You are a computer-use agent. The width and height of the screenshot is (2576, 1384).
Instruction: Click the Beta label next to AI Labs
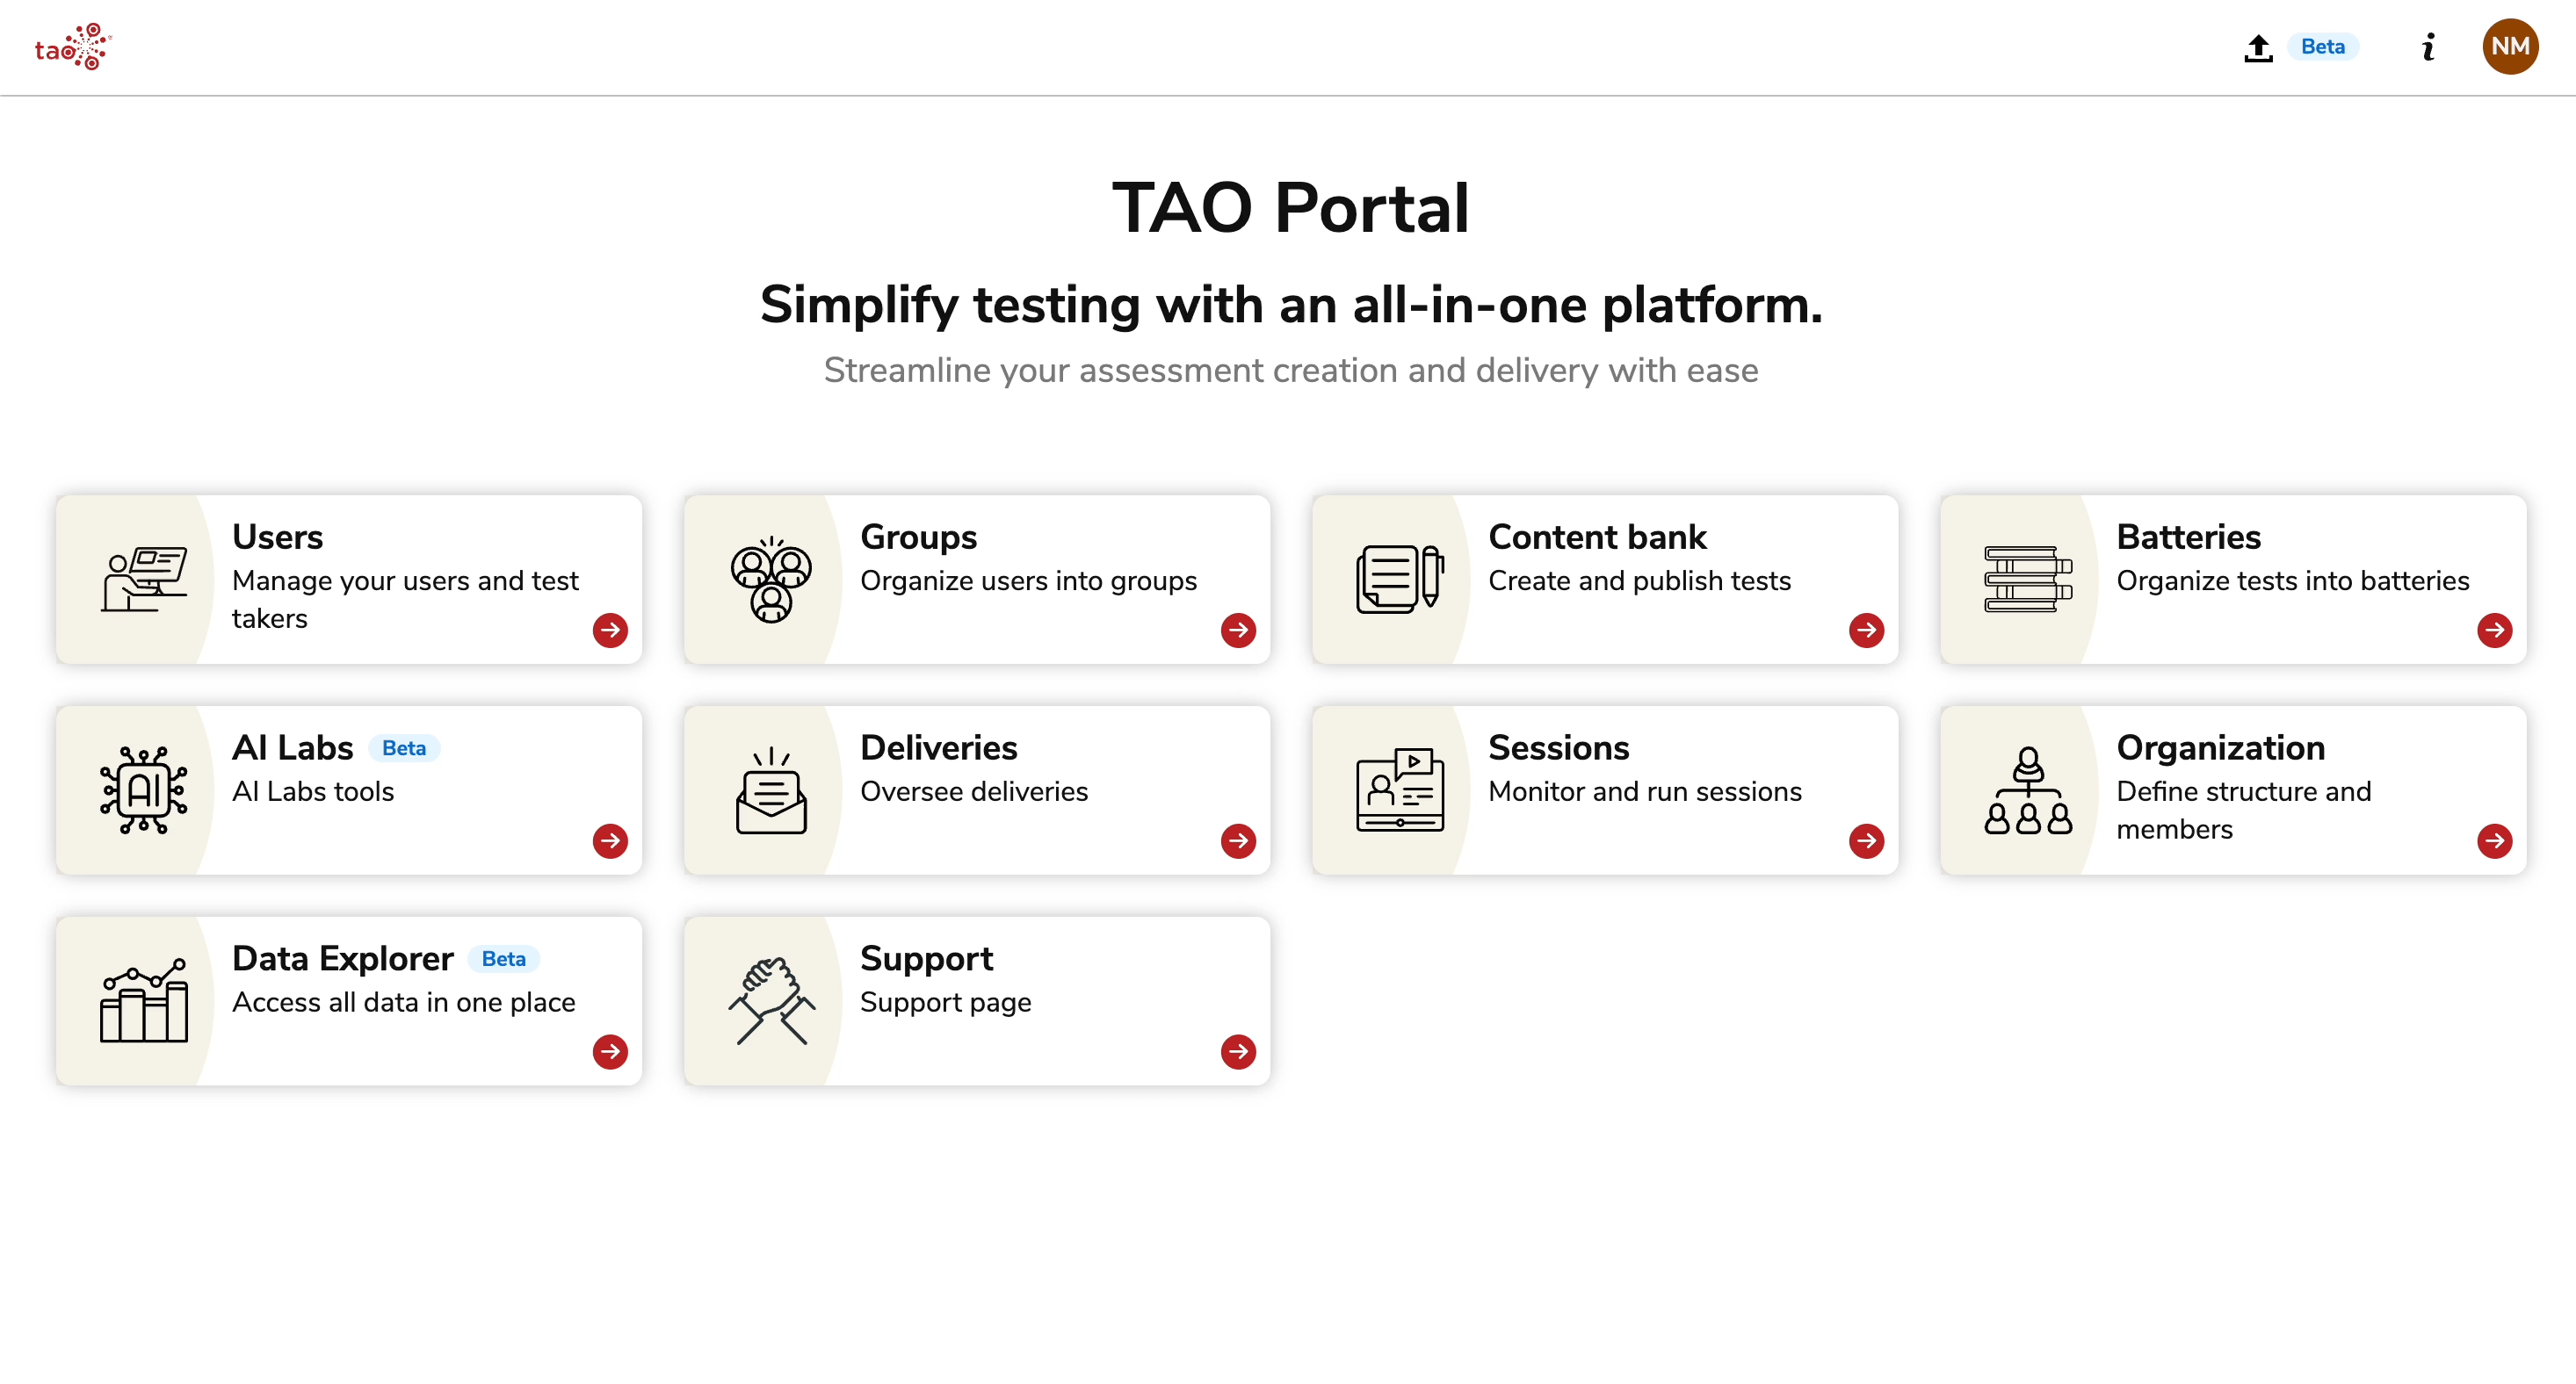[x=404, y=747]
